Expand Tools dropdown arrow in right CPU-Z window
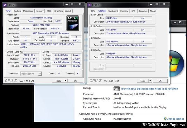Image resolution: width=187 pixels, height=128 pixels. tap(150, 81)
